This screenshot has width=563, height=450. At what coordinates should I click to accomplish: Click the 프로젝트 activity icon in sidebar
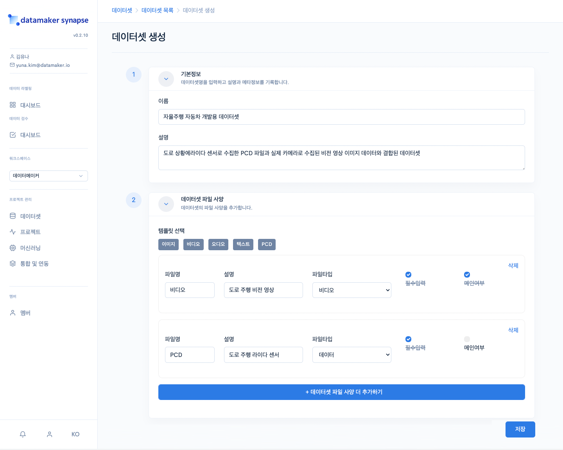point(13,232)
